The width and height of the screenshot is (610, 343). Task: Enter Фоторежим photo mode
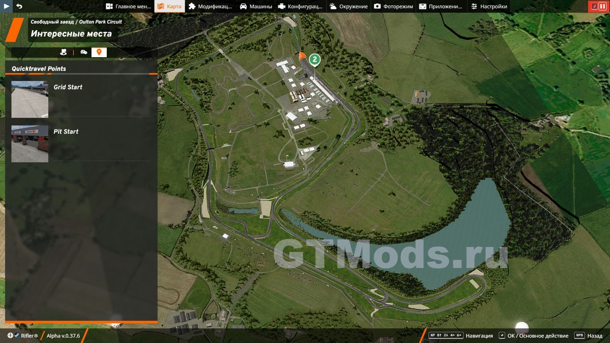tap(393, 6)
